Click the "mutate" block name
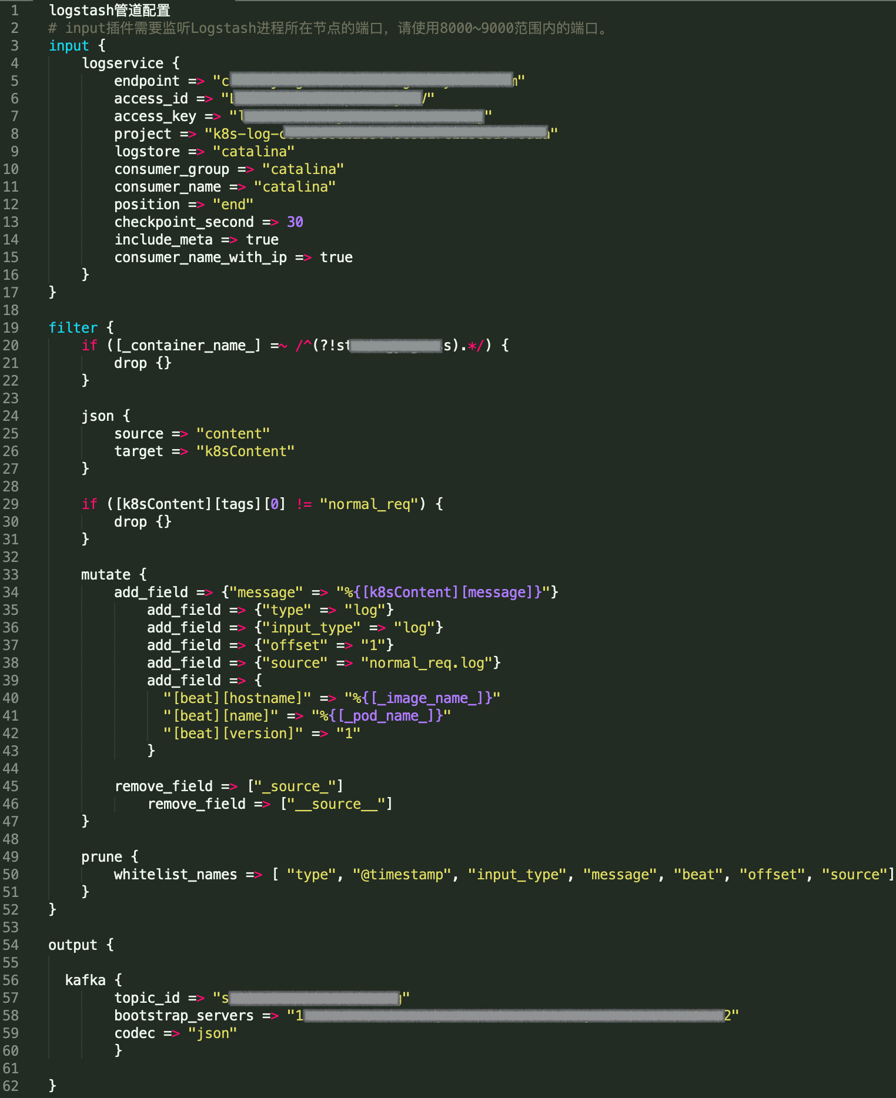The image size is (896, 1098). click(x=106, y=574)
